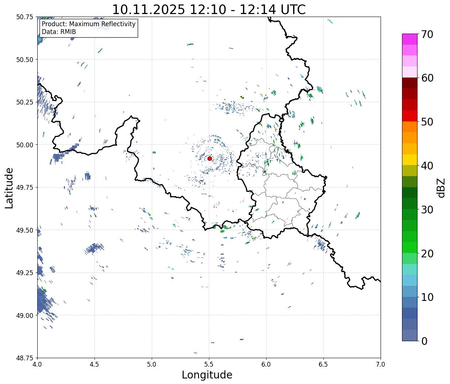
Task: Click the 30 value on colorbar
Action: coord(427,210)
